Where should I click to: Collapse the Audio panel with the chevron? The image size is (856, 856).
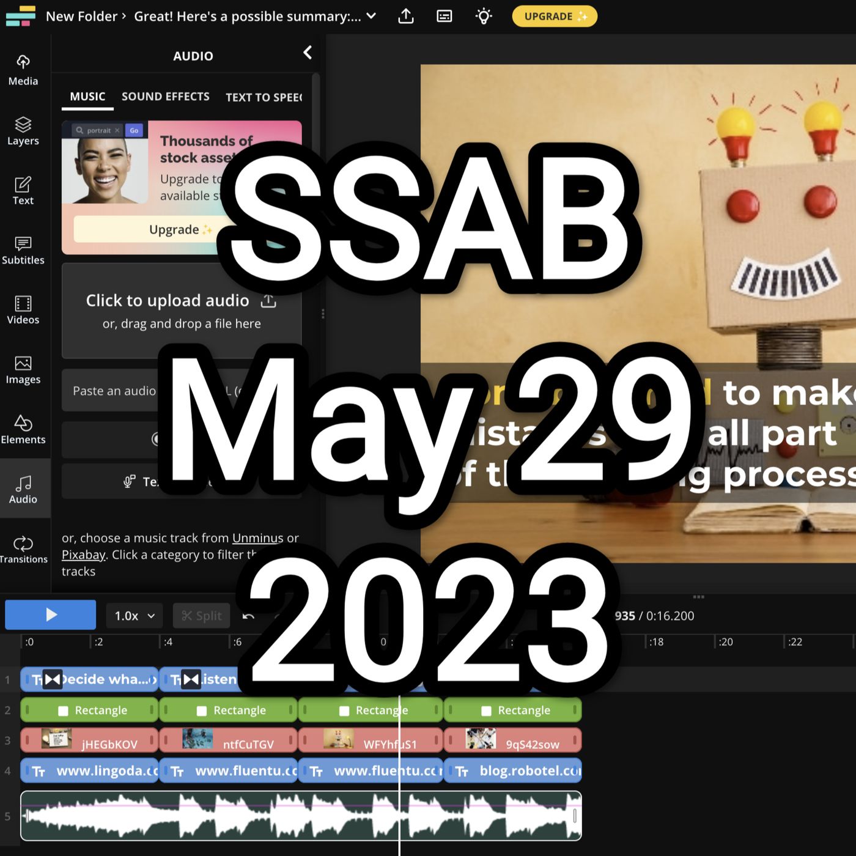pyautogui.click(x=308, y=53)
